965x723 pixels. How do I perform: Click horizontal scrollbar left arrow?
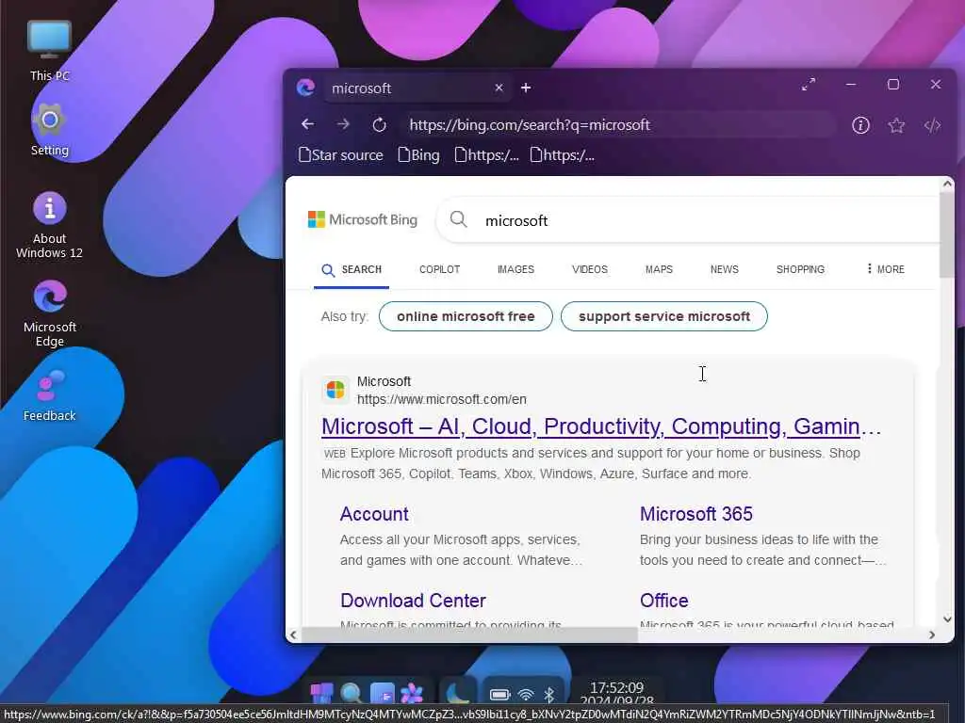tap(293, 635)
